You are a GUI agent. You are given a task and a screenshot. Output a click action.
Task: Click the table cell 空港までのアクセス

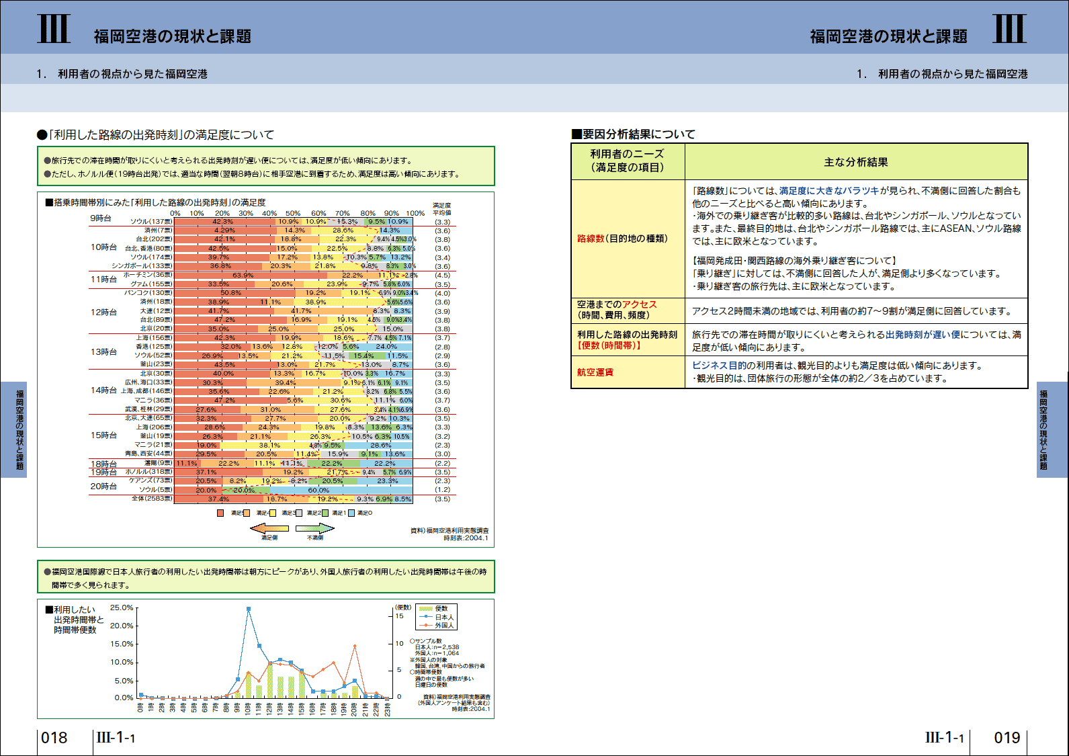[x=628, y=310]
